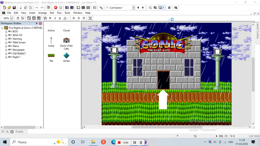Image resolution: width=260 pixels, height=146 pixels.
Task: Click the Build and Run icon
Action: pyautogui.click(x=176, y=8)
